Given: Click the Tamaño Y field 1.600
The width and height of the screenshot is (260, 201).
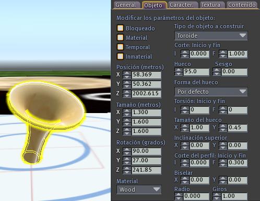Looking at the screenshot, I should pos(146,122).
